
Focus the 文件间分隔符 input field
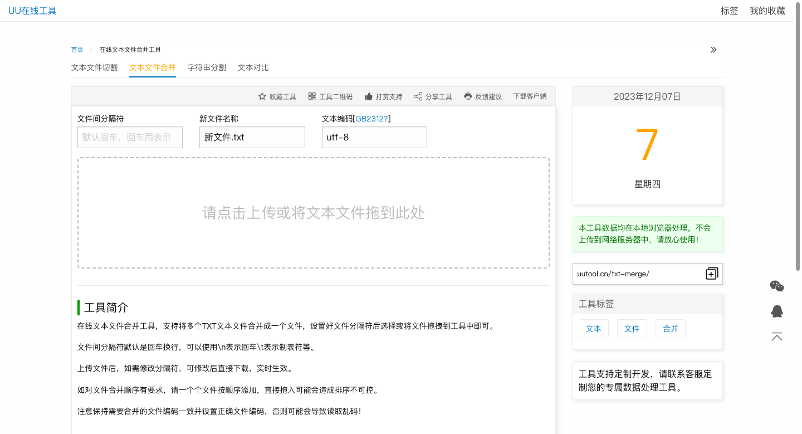point(130,137)
